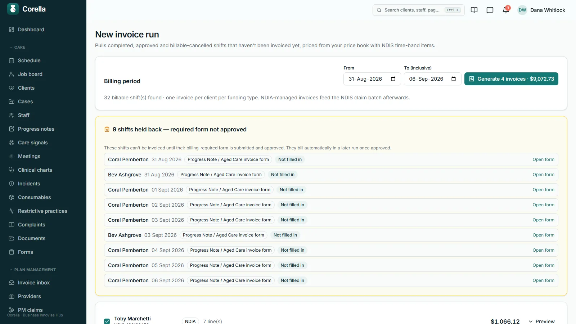576x324 pixels.
Task: Expand Preview for Toby Marchetti invoice
Action: 541,321
